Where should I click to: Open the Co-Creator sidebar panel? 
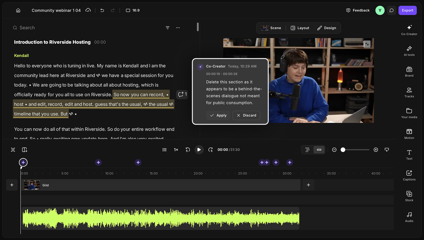(x=409, y=30)
